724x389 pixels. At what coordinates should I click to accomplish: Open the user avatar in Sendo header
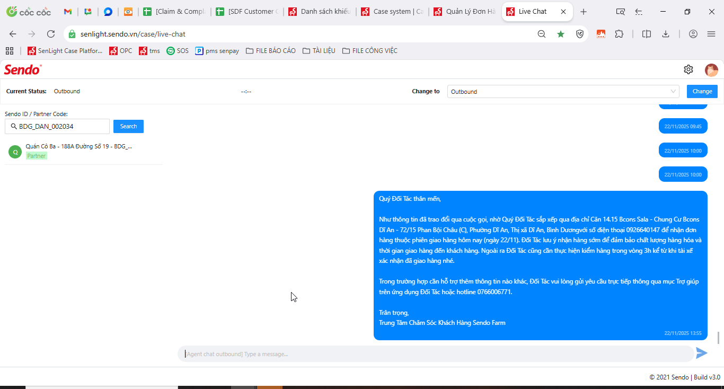pyautogui.click(x=711, y=69)
